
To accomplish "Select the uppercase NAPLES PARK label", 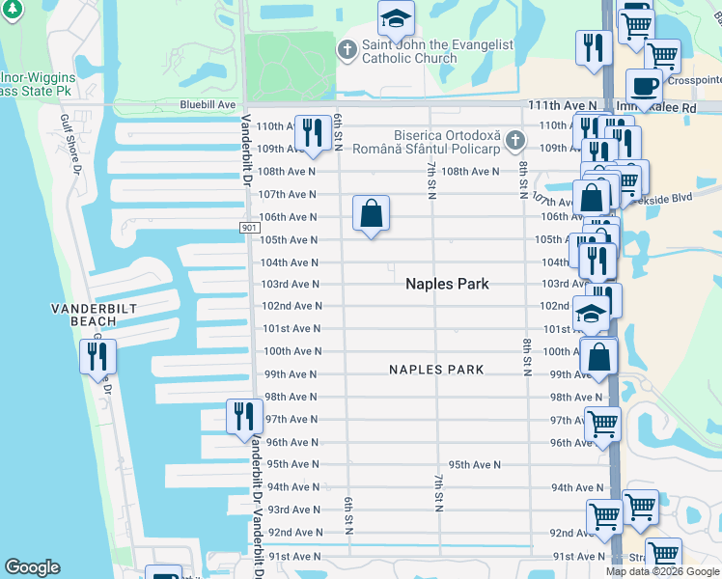I will (x=436, y=370).
